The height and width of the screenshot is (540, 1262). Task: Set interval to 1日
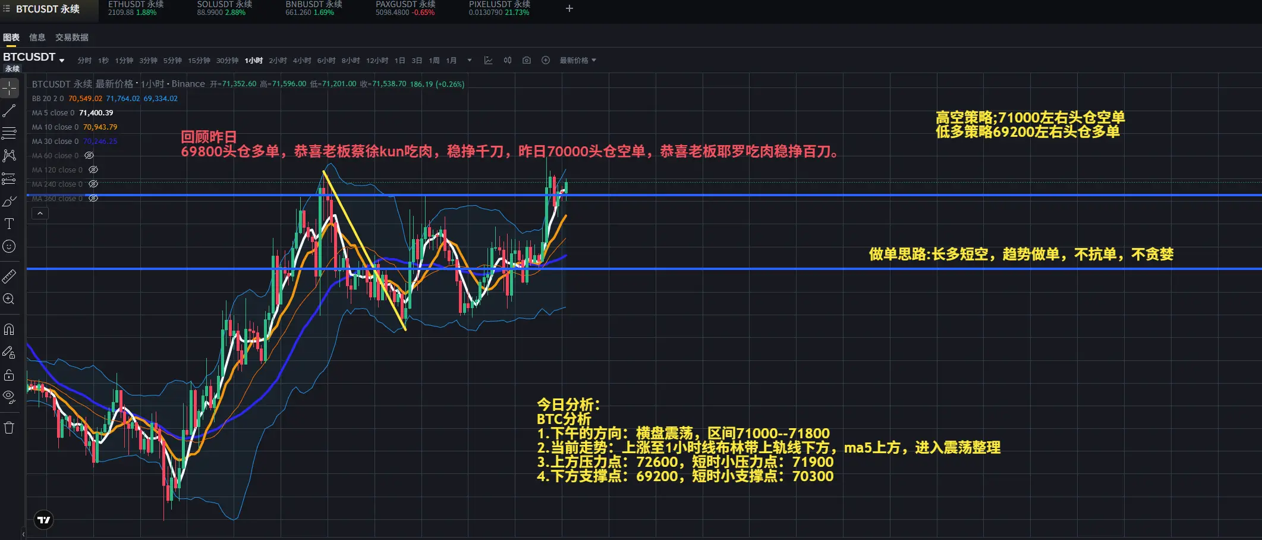400,61
